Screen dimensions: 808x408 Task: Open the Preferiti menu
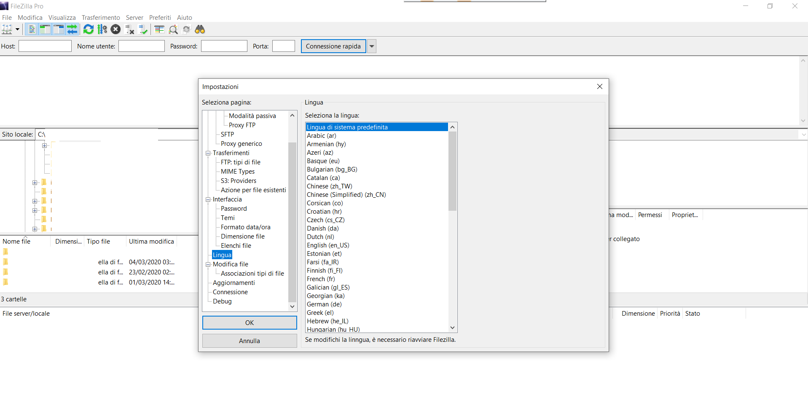(160, 18)
